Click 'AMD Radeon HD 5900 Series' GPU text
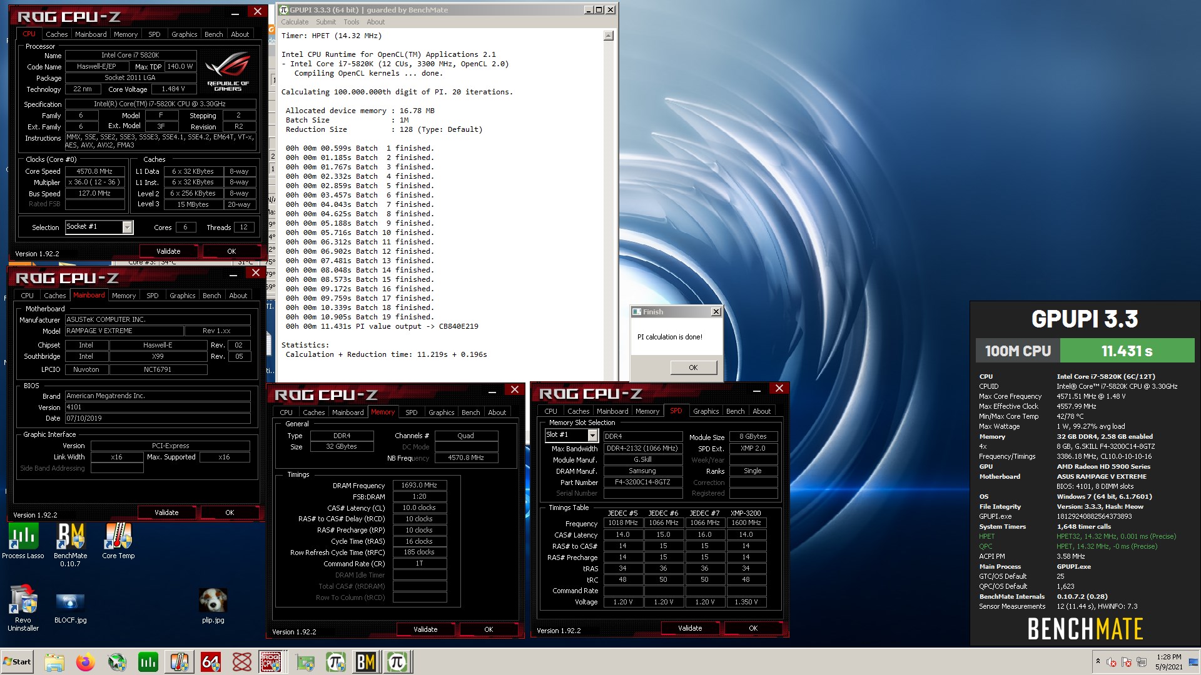 click(1103, 466)
